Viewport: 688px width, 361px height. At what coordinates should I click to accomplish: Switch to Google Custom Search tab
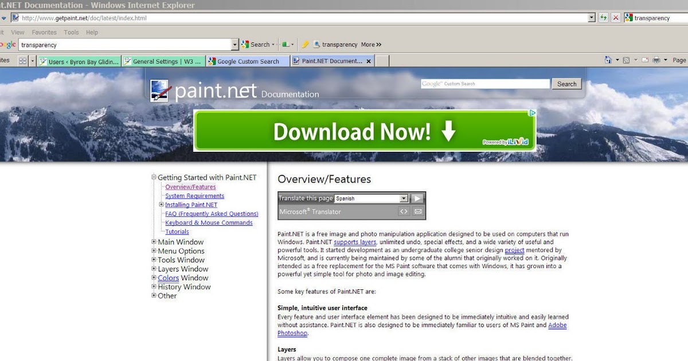tap(248, 61)
